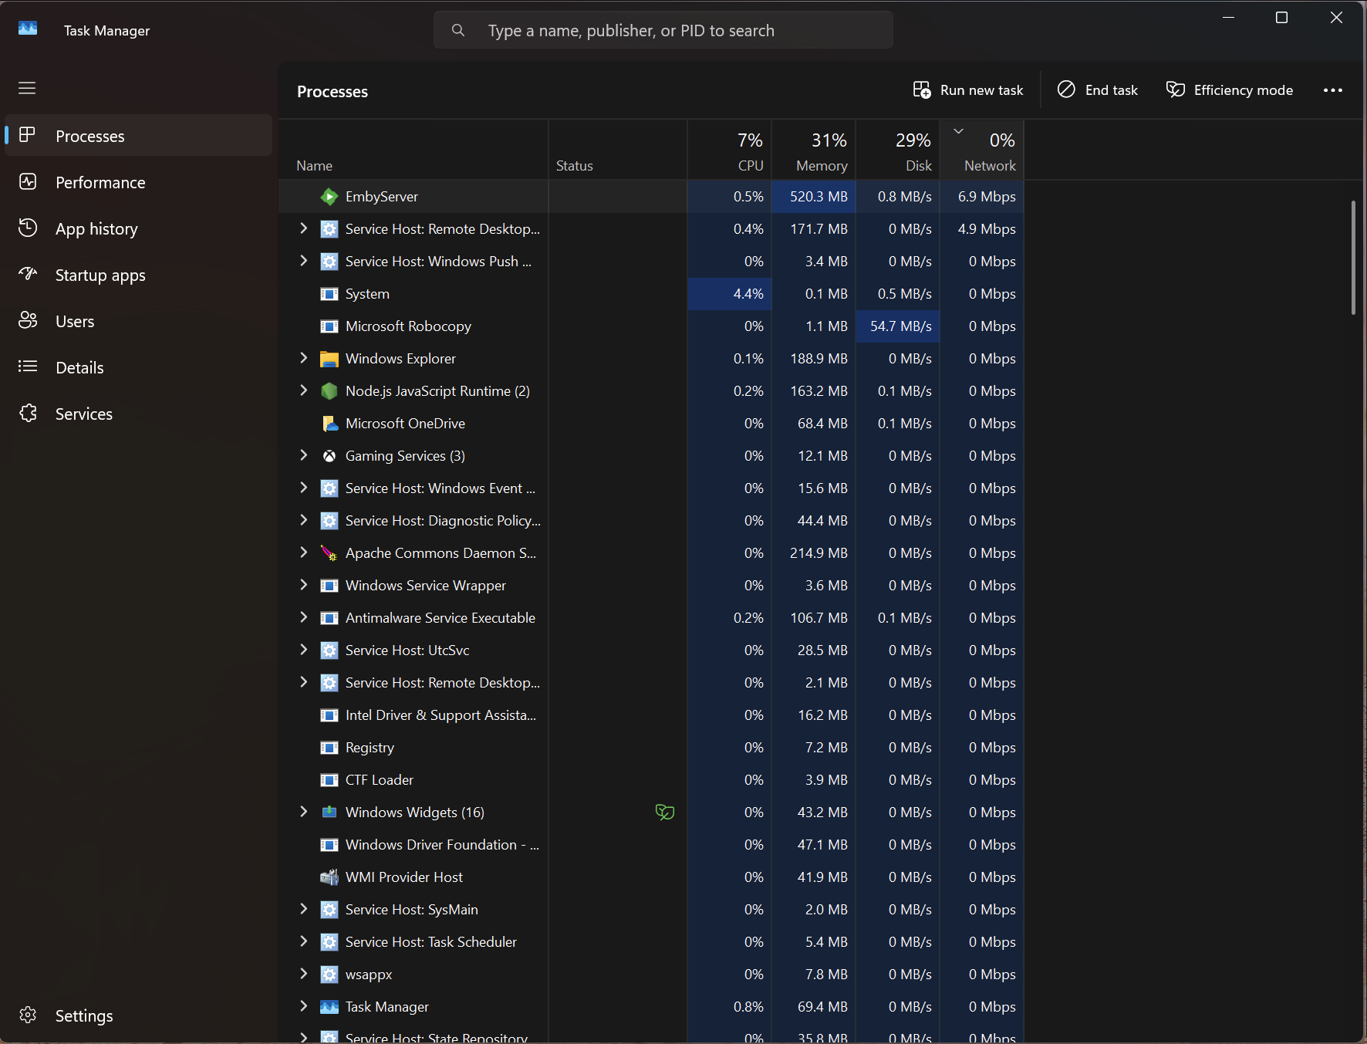
Task: Go to the Services page
Action: pyautogui.click(x=83, y=414)
